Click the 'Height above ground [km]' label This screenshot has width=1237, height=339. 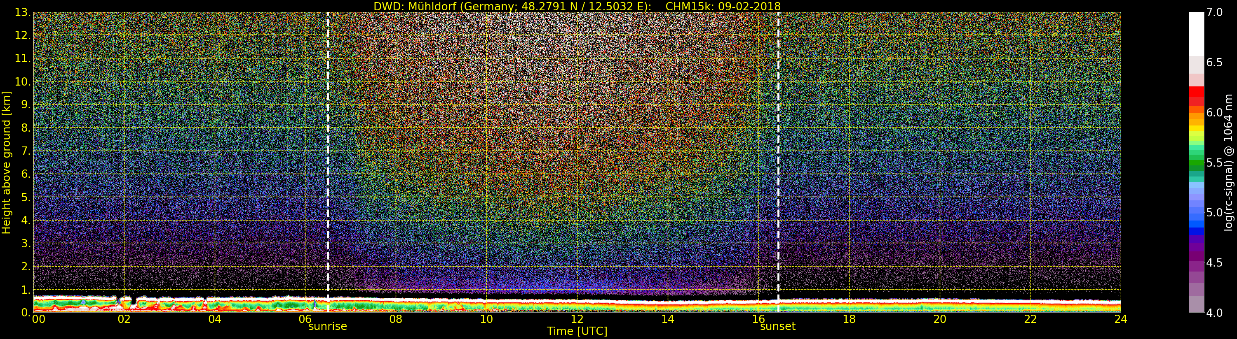[6, 163]
